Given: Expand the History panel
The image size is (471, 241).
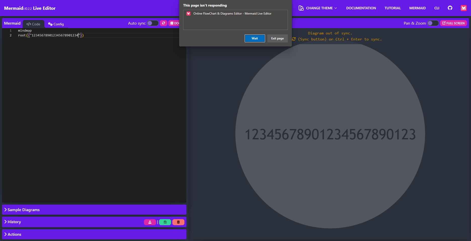Looking at the screenshot, I should 14,222.
